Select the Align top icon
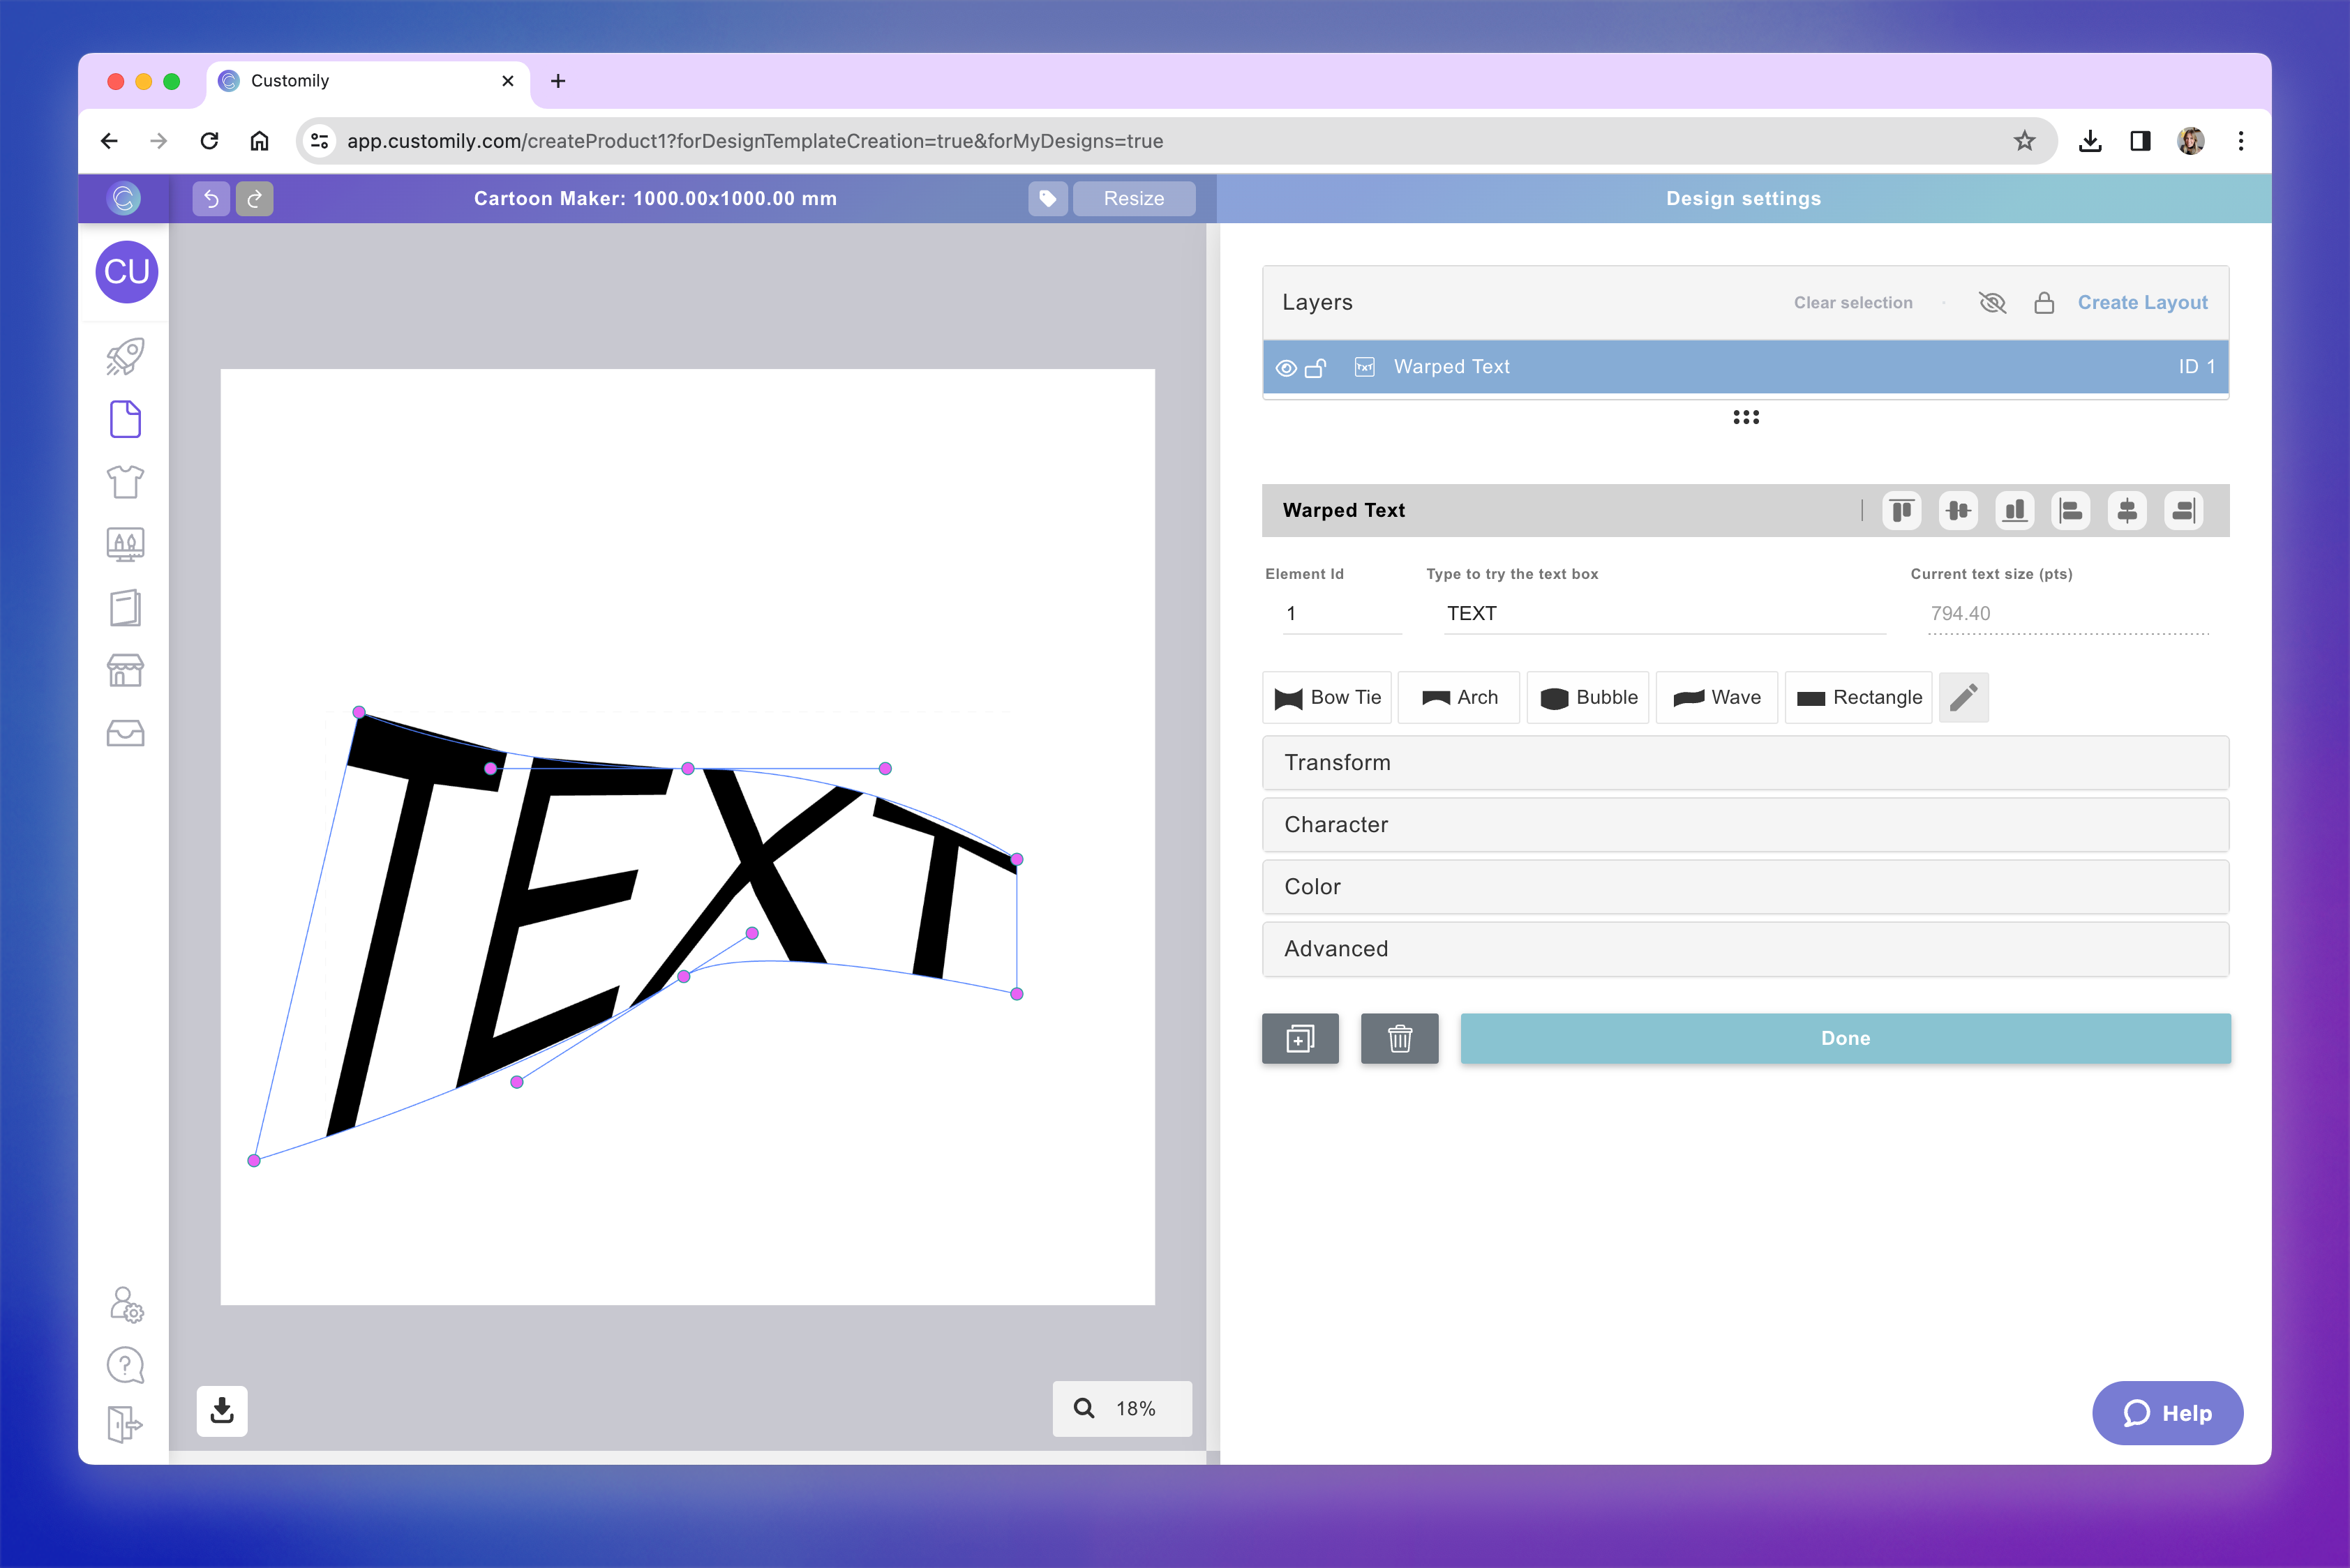This screenshot has height=1568, width=2350. 1901,511
